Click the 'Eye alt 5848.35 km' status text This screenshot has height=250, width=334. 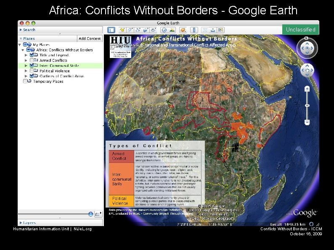[x=287, y=224]
